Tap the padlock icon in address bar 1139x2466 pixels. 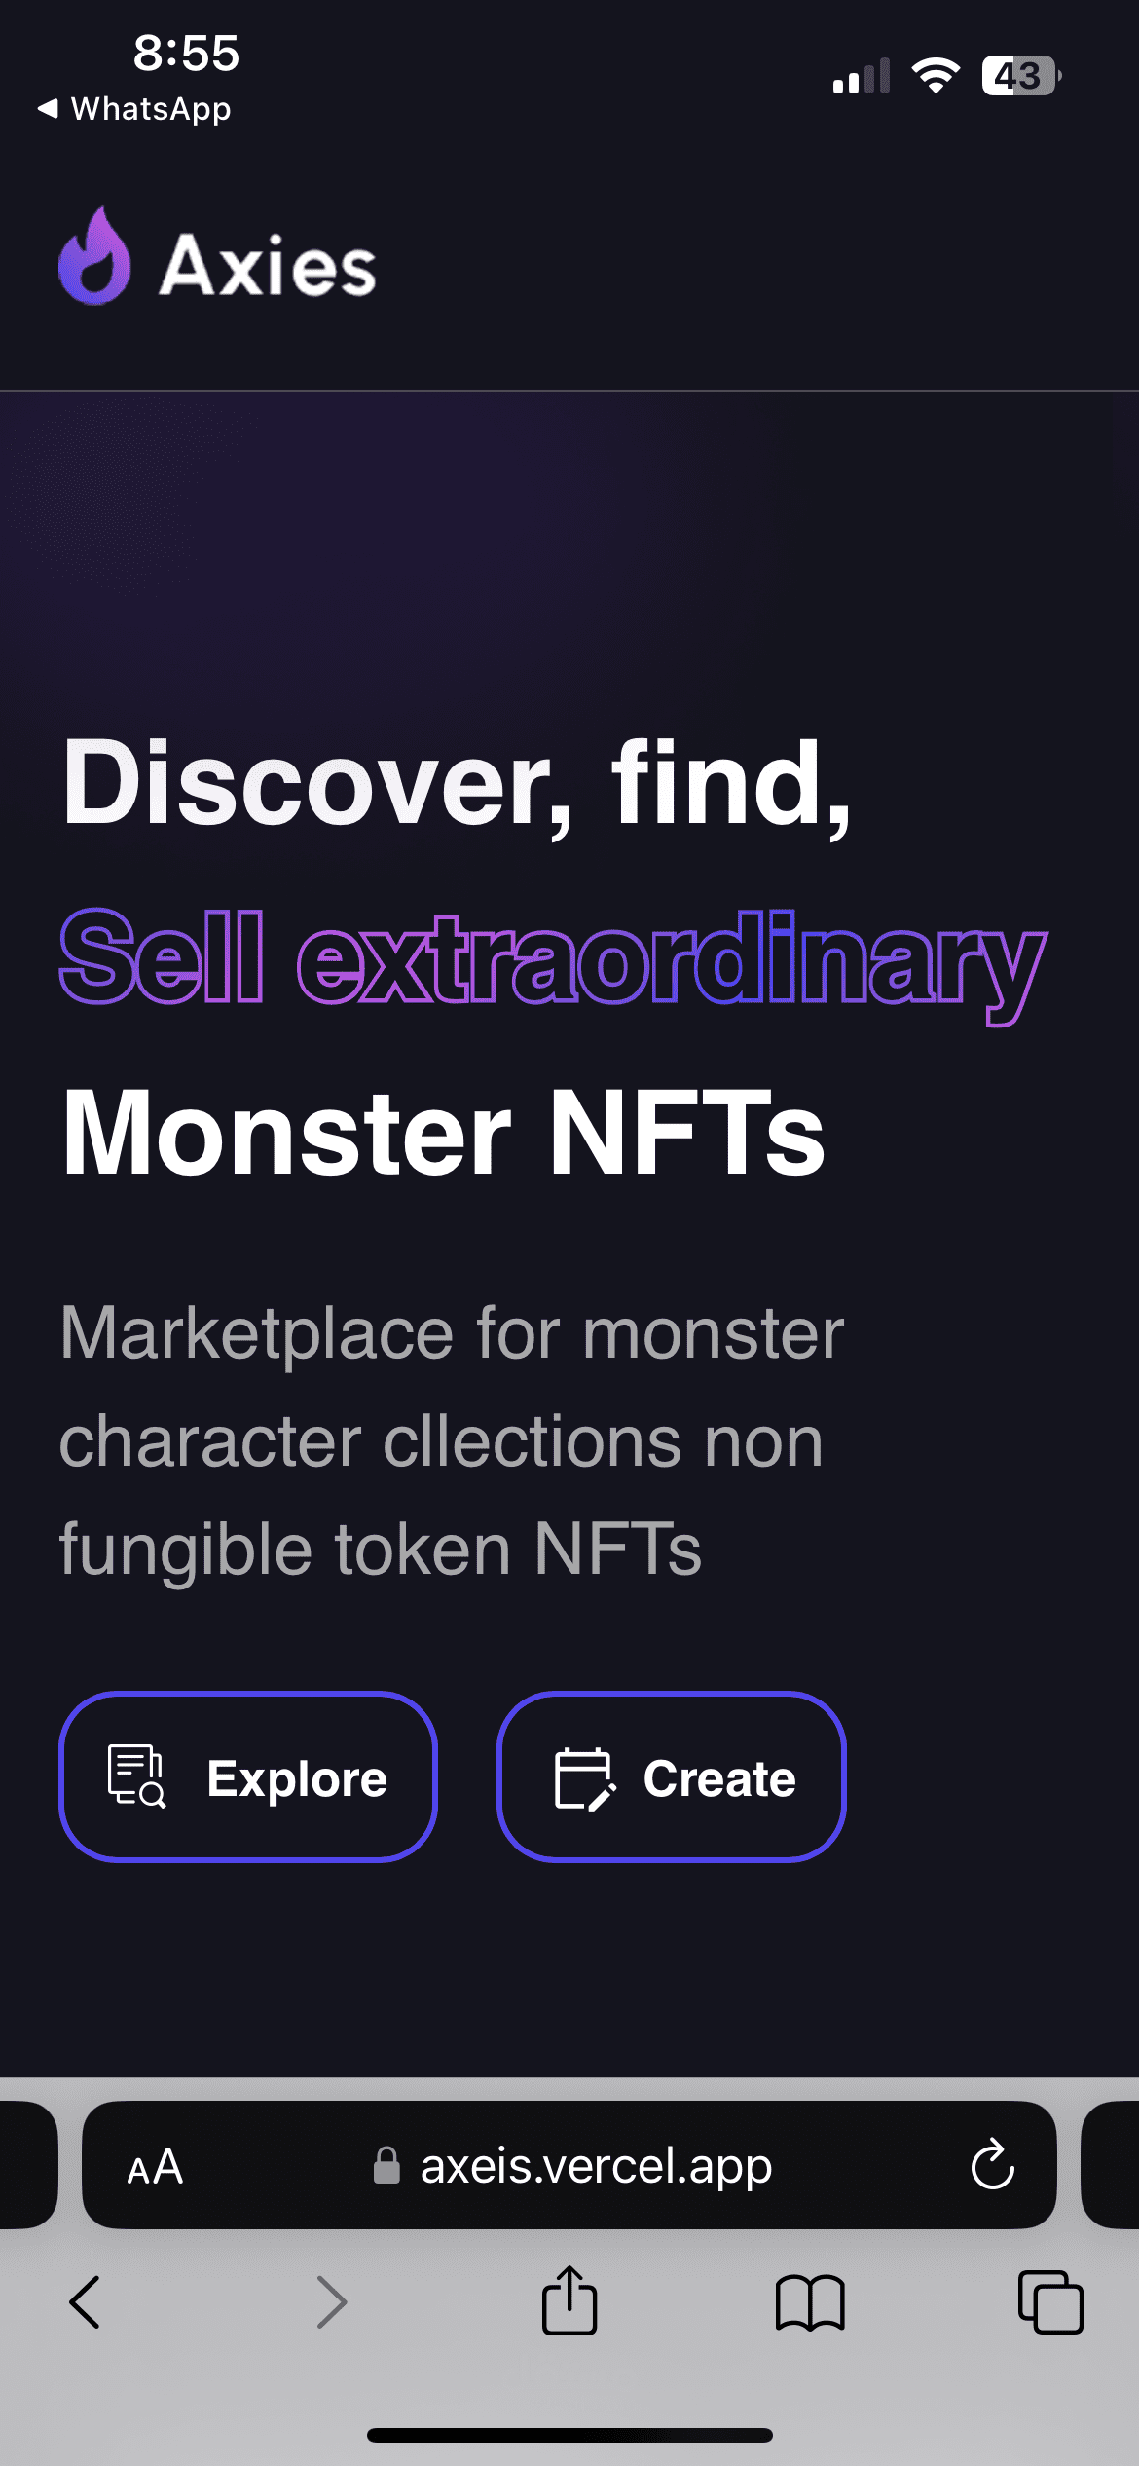pyautogui.click(x=387, y=2165)
